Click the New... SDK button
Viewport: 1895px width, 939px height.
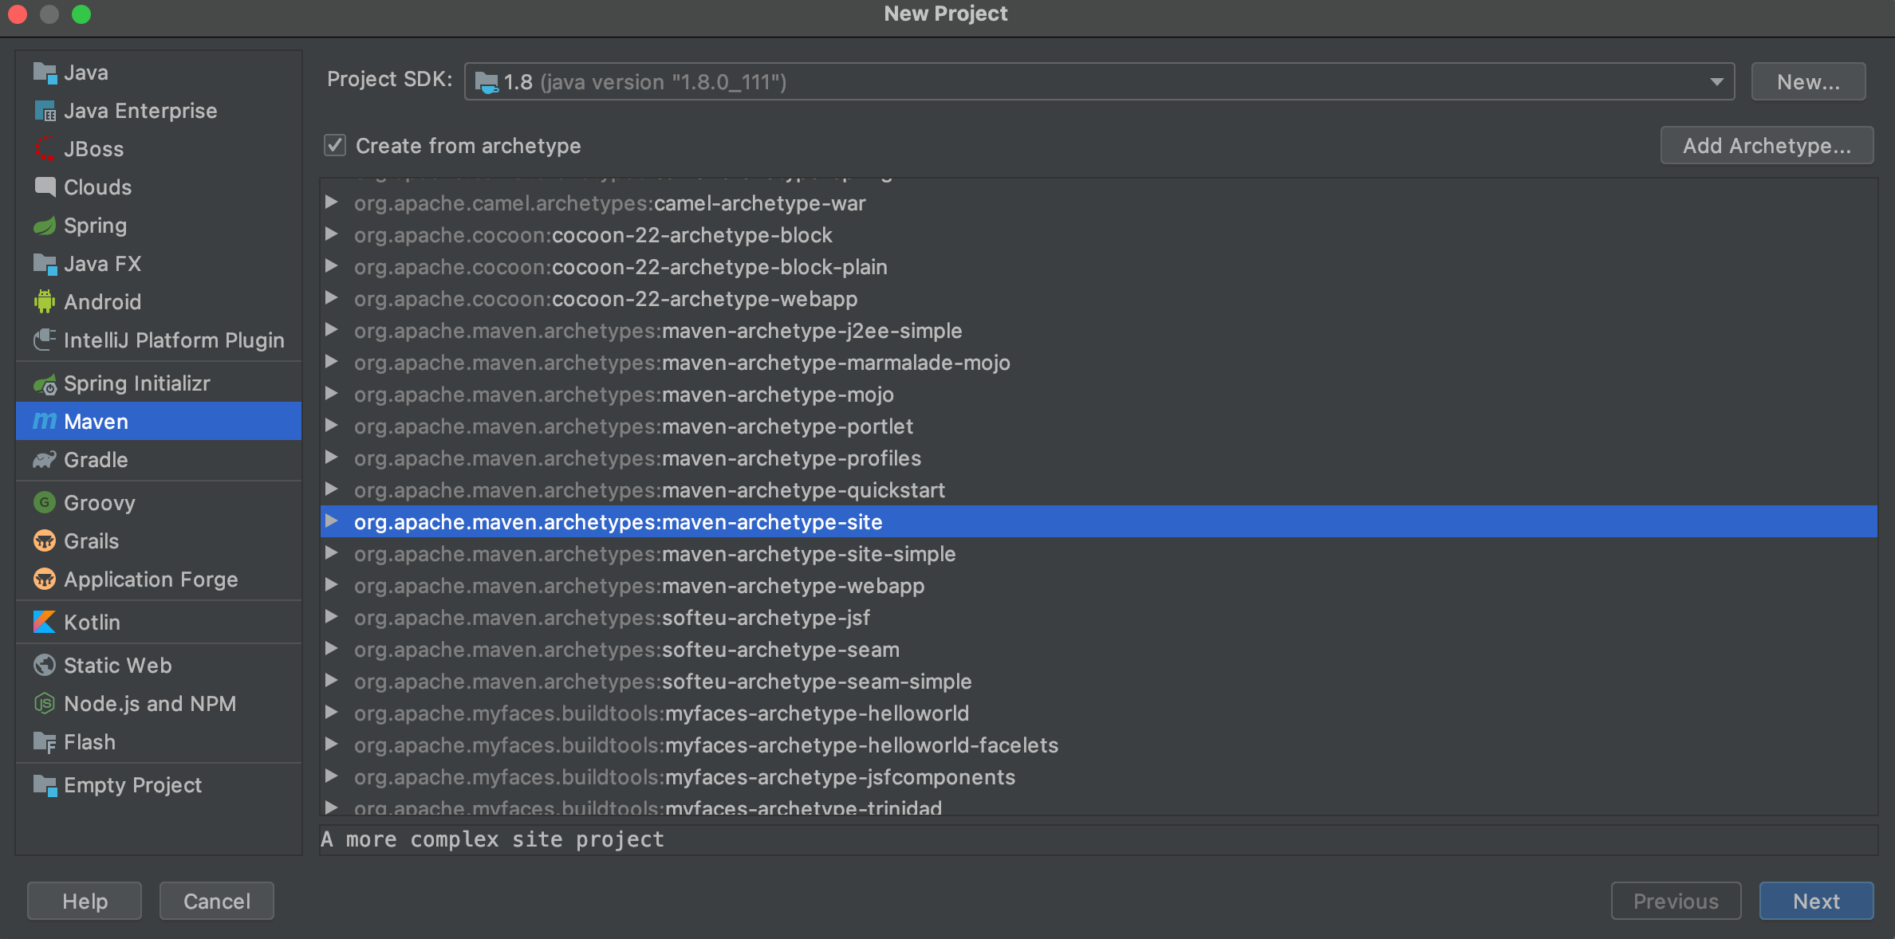tap(1808, 82)
